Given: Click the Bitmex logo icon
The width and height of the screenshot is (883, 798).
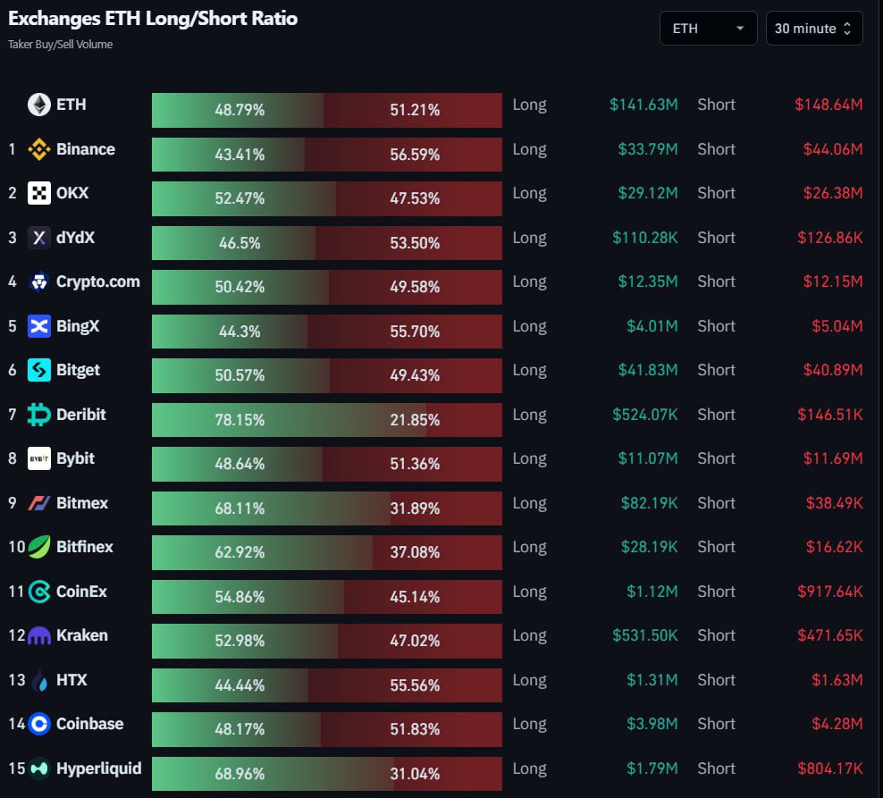Looking at the screenshot, I should (38, 503).
